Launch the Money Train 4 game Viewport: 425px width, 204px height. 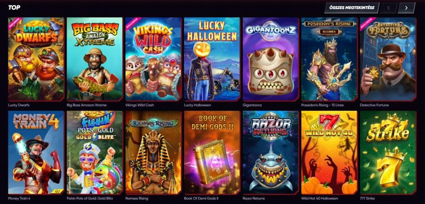[36, 153]
